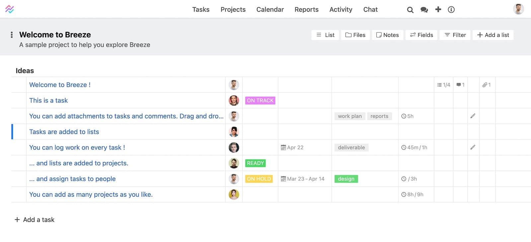Image resolution: width=531 pixels, height=242 pixels.
Task: Click Add a list
Action: [x=493, y=35]
